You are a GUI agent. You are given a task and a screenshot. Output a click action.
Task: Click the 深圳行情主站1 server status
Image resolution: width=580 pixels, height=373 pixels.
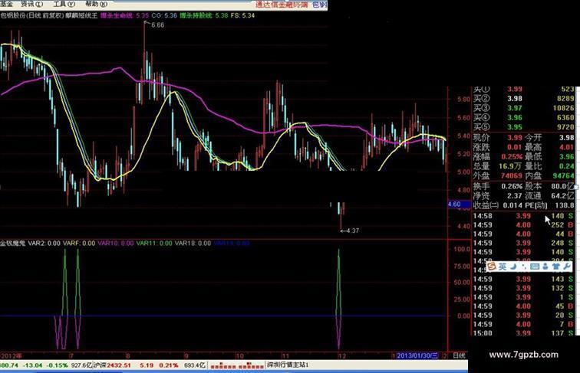tap(288, 365)
